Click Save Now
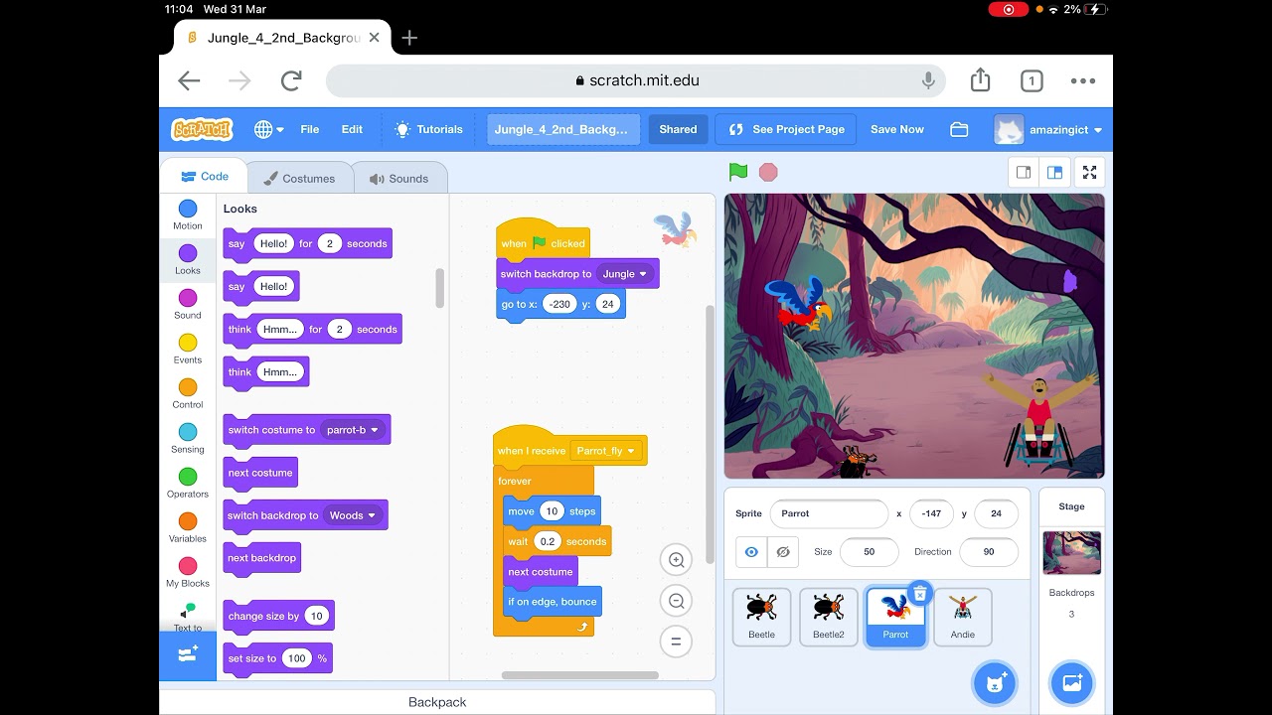 click(x=897, y=129)
